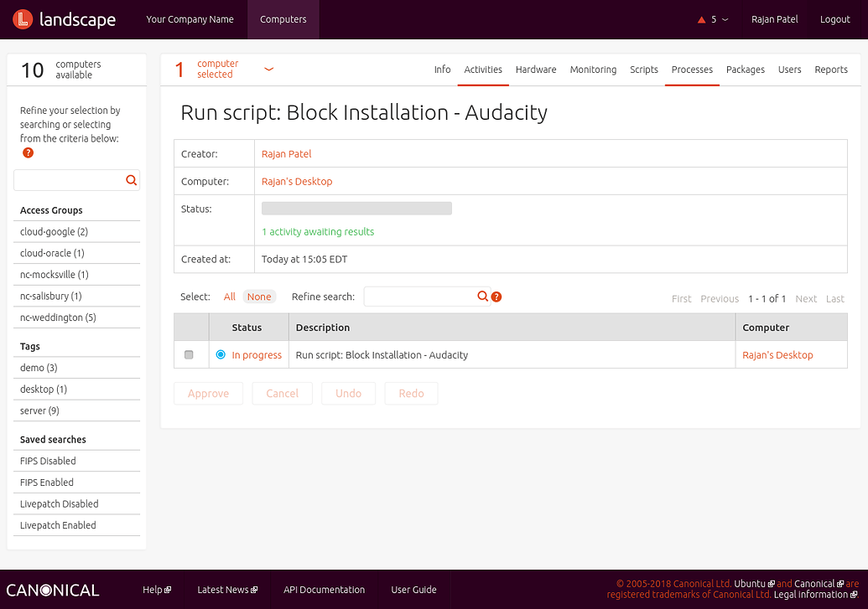Open the Computers section in the top menu

[283, 18]
